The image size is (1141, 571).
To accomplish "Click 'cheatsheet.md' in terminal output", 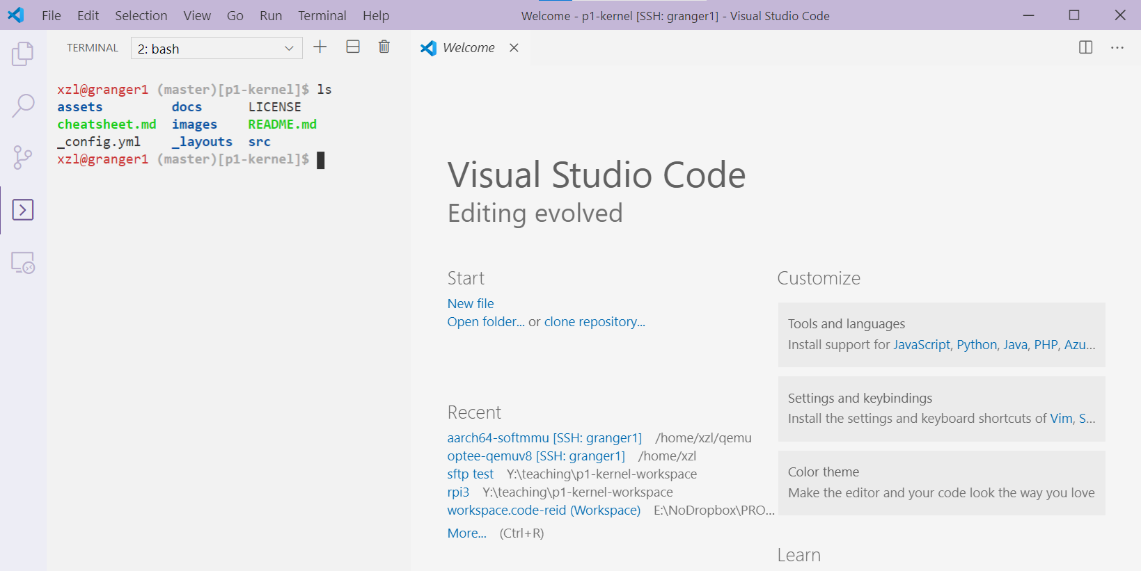I will coord(107,124).
